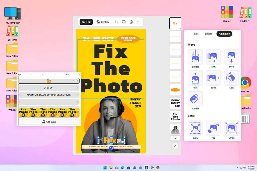Screen dimensions: 257x171
Task: Click the Replace button
Action: (103, 22)
